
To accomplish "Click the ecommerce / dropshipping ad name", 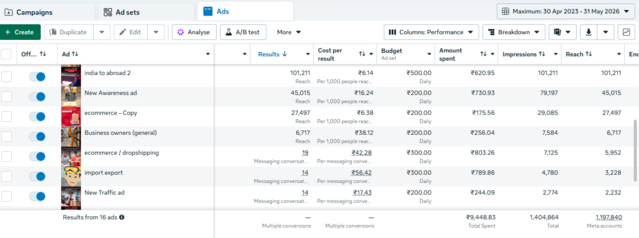I will (x=122, y=152).
